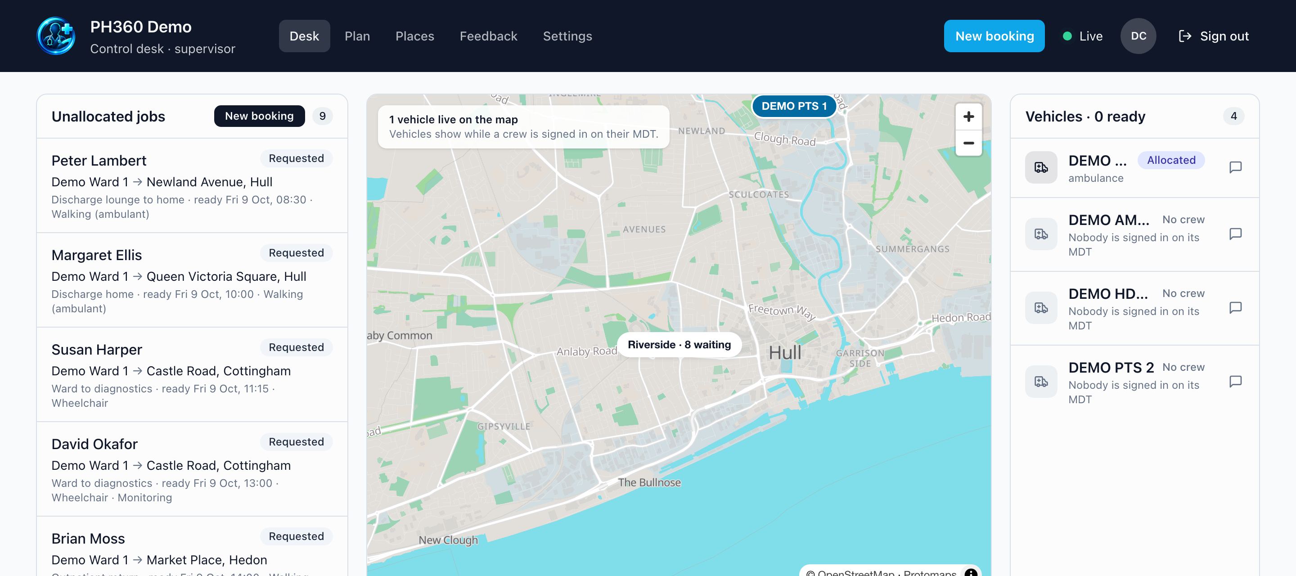
Task: Click vehicle icon beside DEMO AM
Action: tap(1041, 234)
